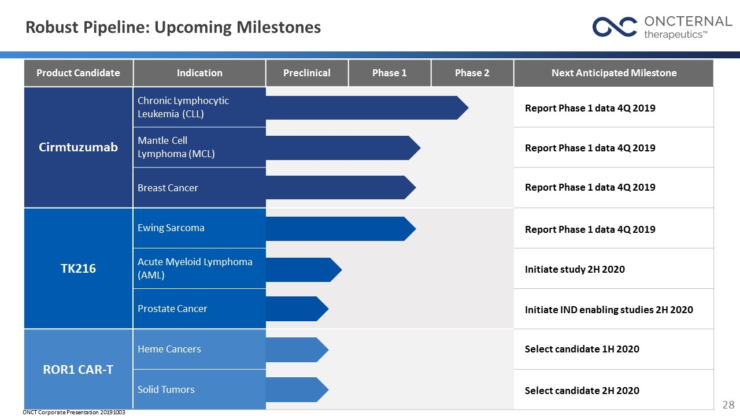Image resolution: width=740 pixels, height=416 pixels.
Task: Select the 'Phase 1' column header
Action: [x=390, y=73]
